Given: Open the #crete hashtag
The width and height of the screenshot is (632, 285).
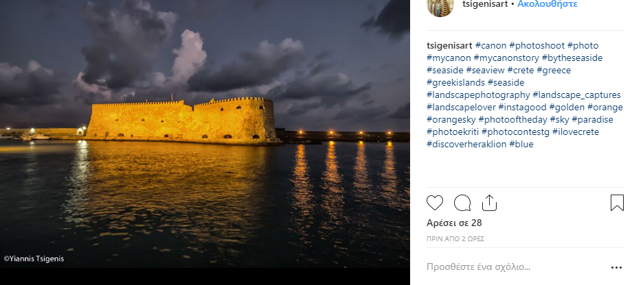Looking at the screenshot, I should click(520, 71).
